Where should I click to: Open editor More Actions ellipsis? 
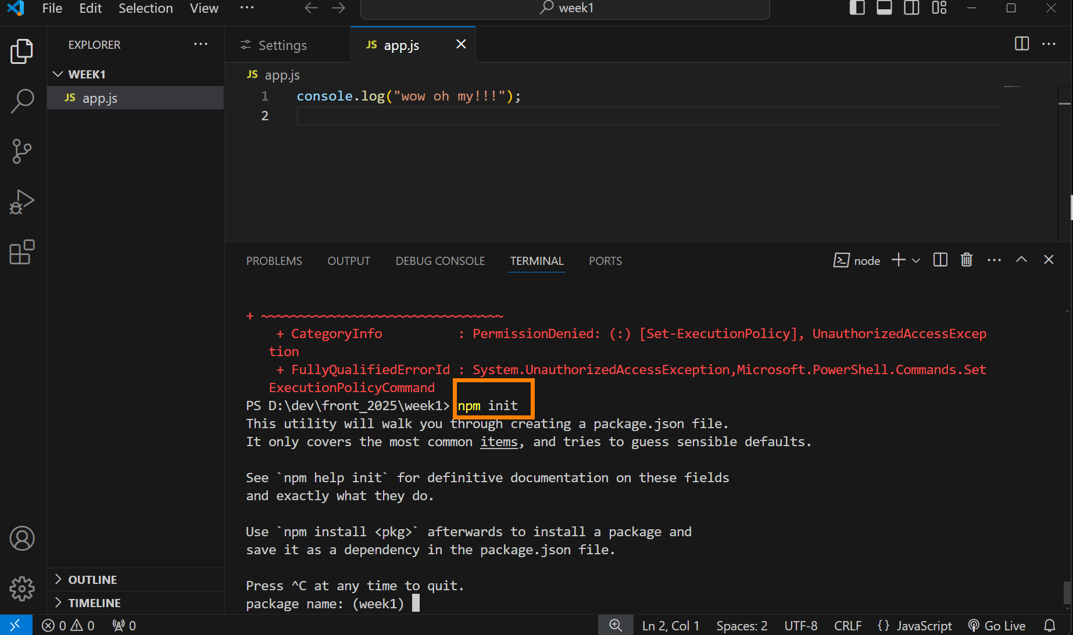(x=1049, y=44)
